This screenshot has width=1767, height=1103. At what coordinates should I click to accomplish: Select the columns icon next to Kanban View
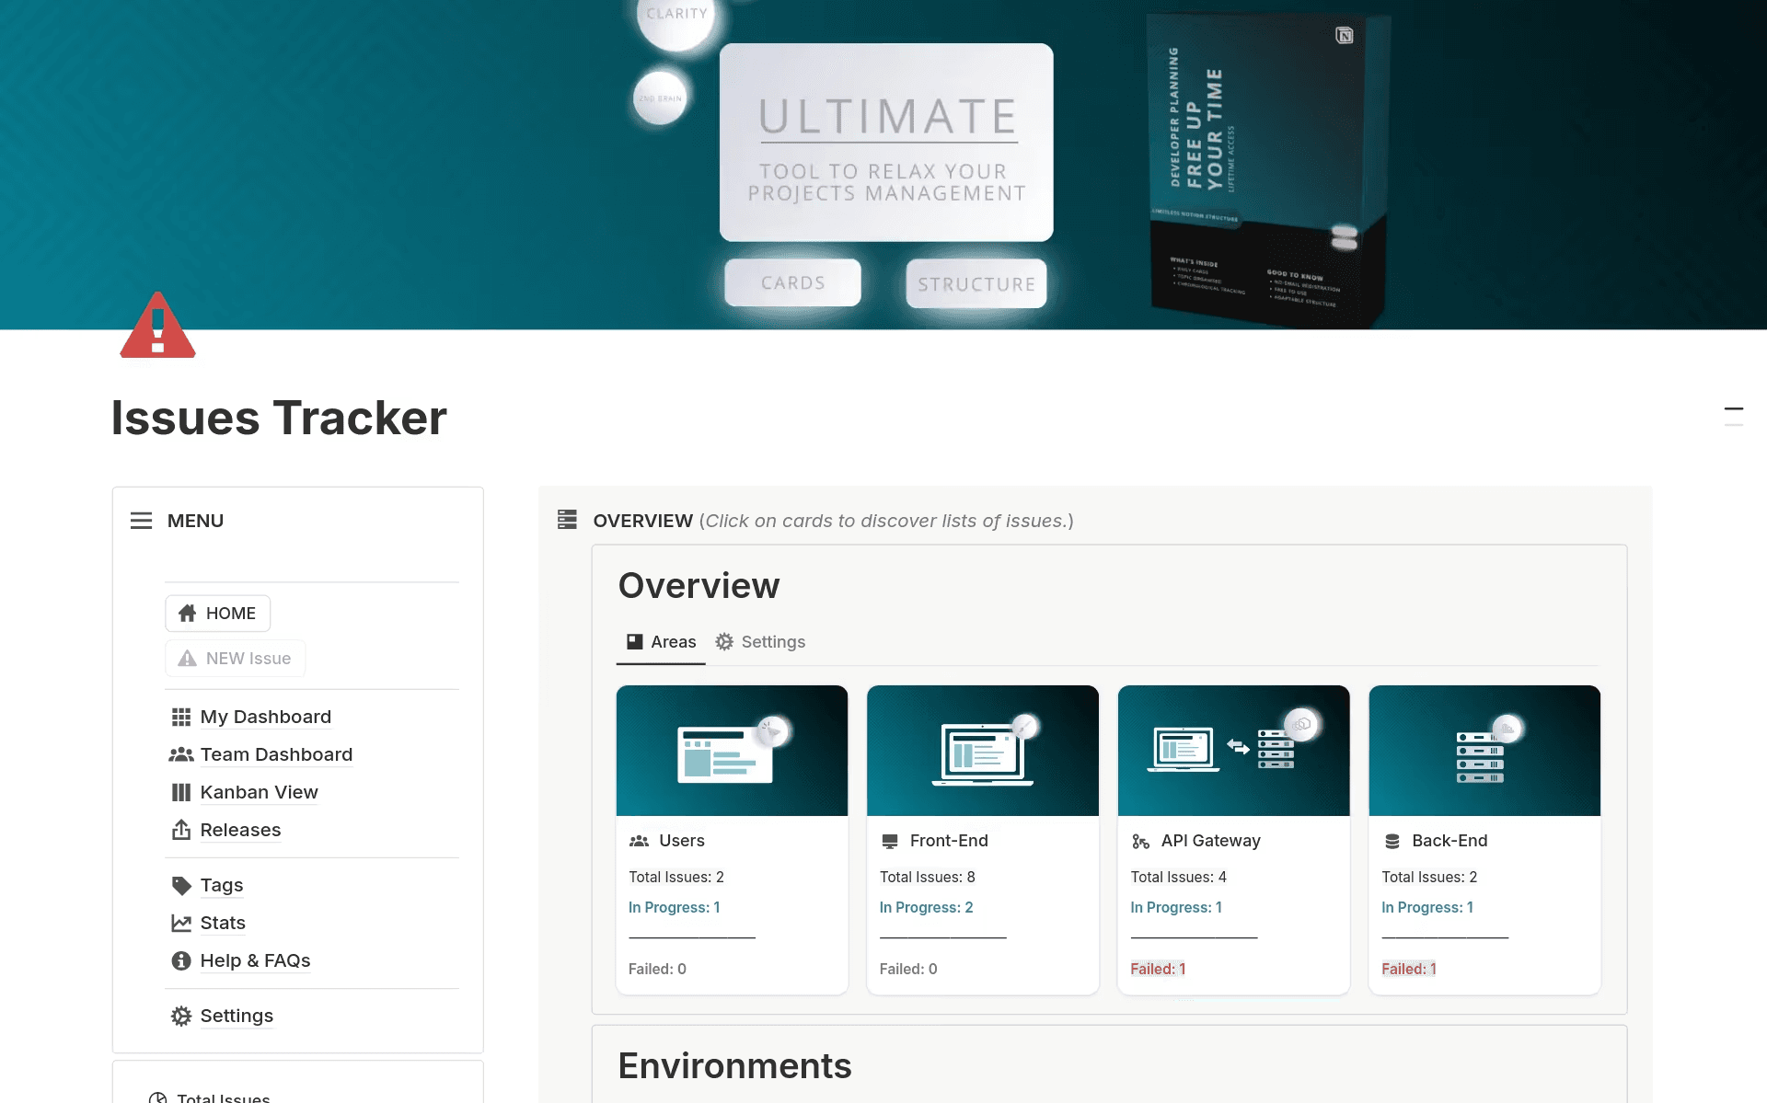point(181,792)
